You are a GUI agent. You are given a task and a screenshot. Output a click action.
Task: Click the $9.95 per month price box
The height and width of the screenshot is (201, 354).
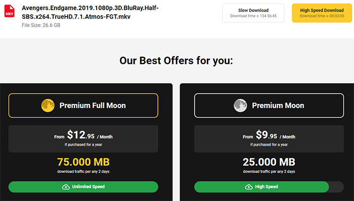pyautogui.click(x=269, y=139)
